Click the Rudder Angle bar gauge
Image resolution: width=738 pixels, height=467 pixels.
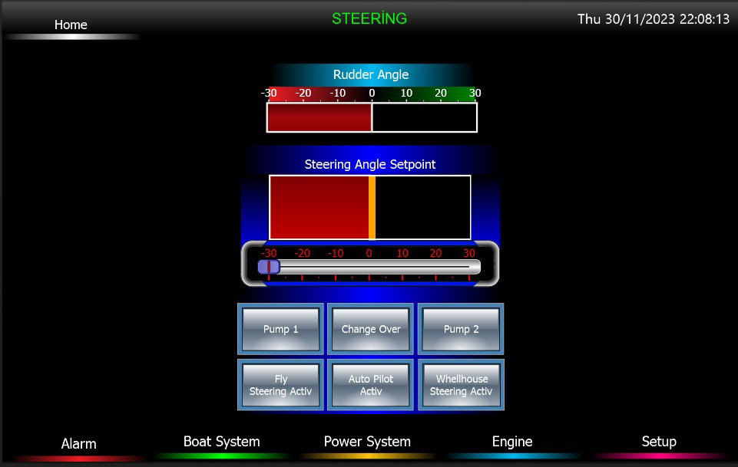[x=372, y=117]
